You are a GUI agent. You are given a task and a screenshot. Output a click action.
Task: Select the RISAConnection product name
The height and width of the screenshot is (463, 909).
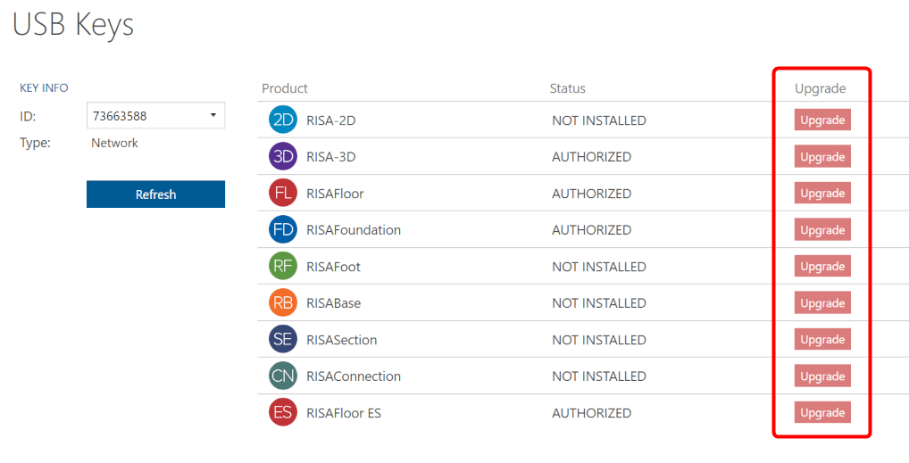354,376
